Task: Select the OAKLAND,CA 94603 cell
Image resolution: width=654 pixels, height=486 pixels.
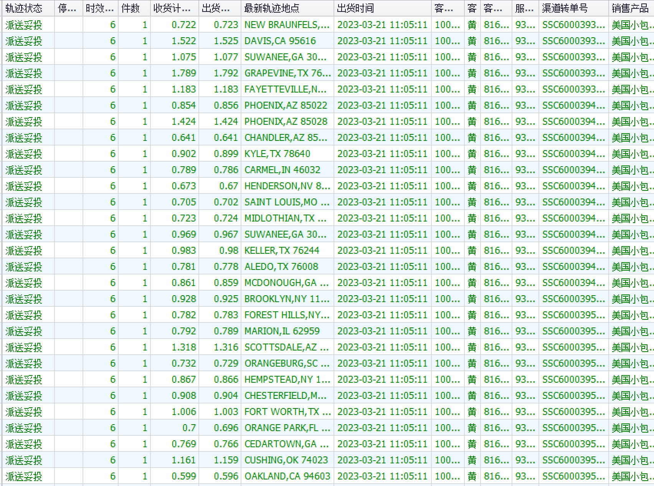Action: [x=287, y=476]
